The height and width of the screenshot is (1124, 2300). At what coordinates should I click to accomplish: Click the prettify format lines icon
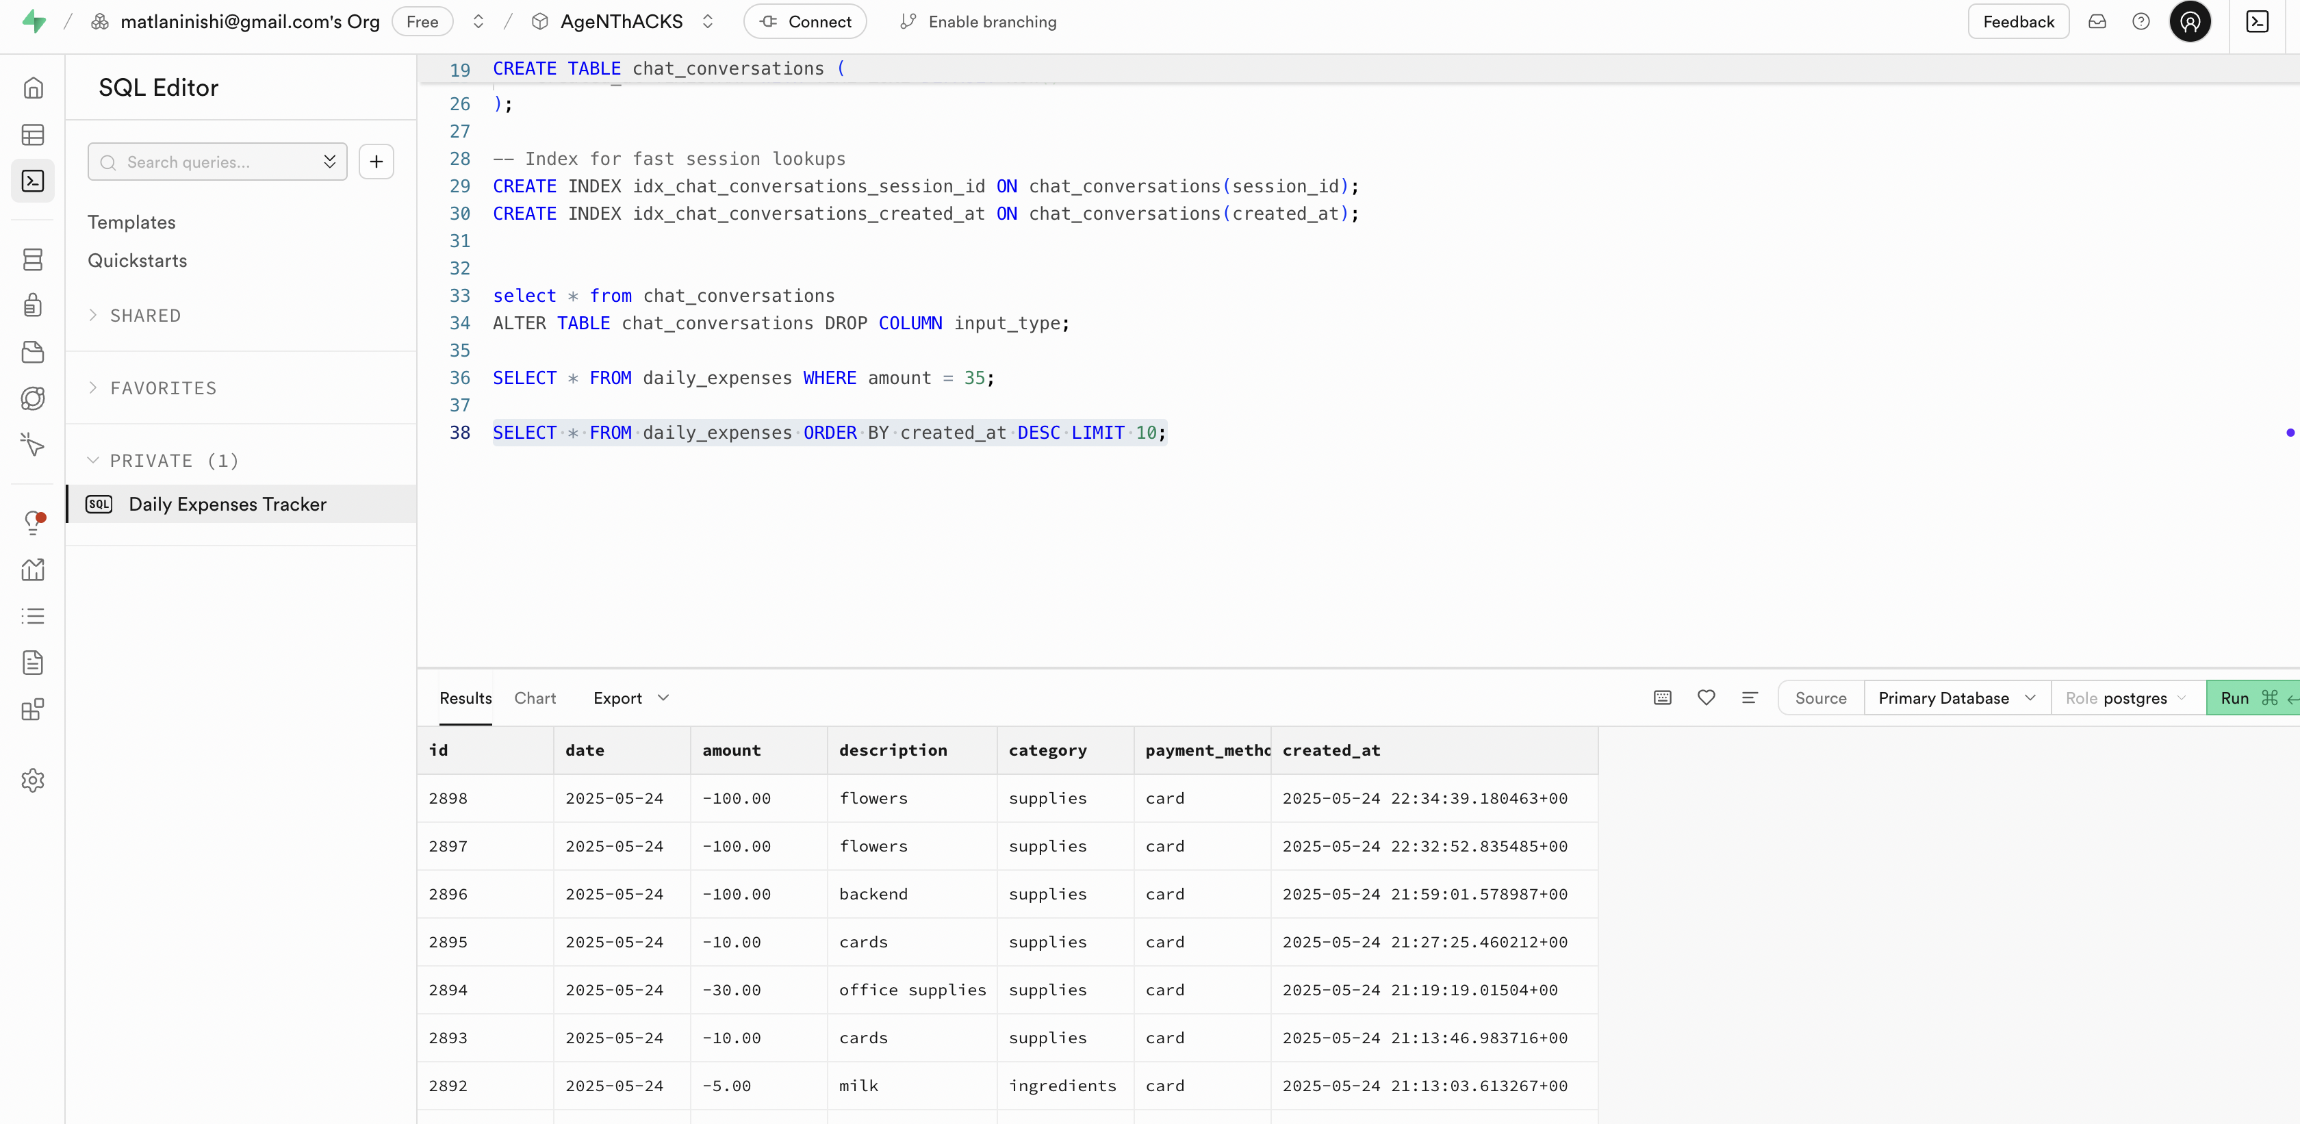1749,698
